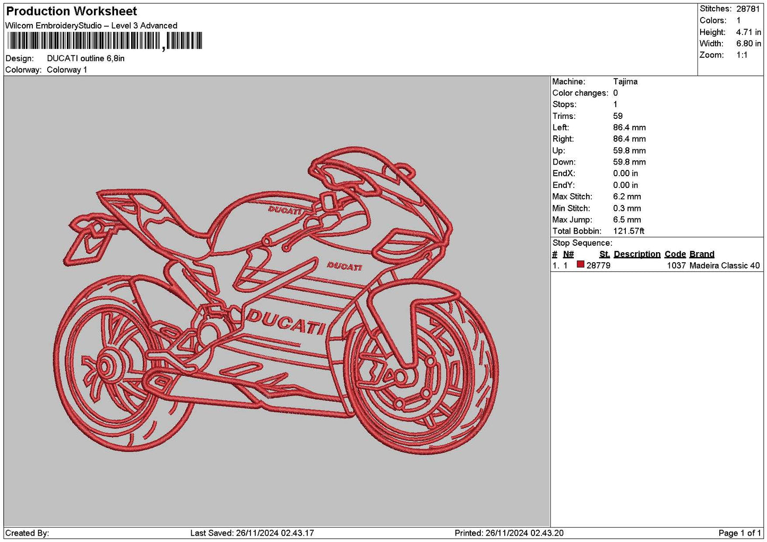Click the Total Bobbin value 121.57ft

pyautogui.click(x=628, y=231)
